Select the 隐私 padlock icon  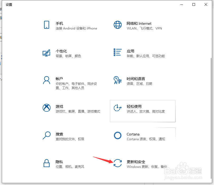[47, 163]
